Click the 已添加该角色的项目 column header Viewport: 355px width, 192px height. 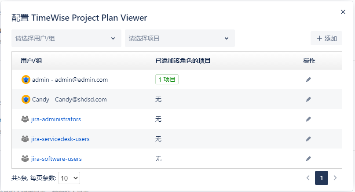(x=183, y=61)
